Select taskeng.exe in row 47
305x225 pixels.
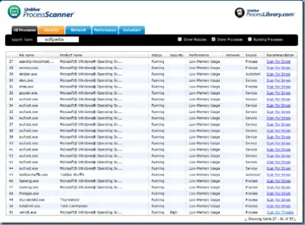click(29, 187)
